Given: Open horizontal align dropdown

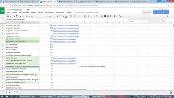Looking at the screenshot, I should point(85,16).
